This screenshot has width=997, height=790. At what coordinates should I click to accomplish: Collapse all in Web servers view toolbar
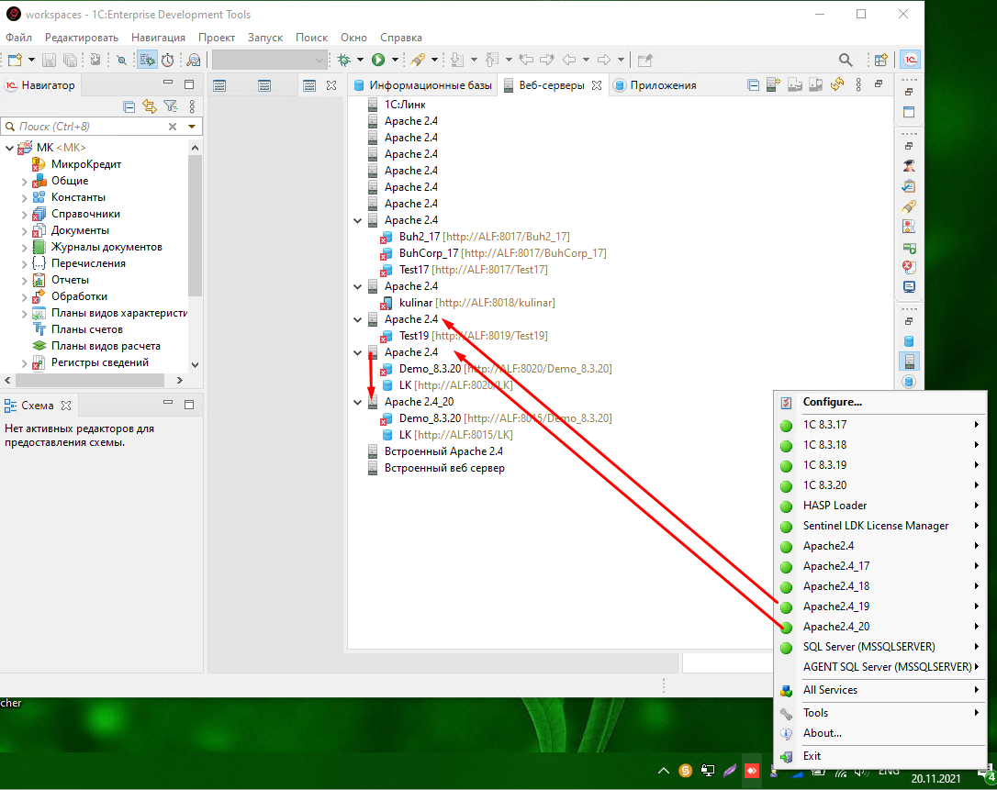click(754, 84)
